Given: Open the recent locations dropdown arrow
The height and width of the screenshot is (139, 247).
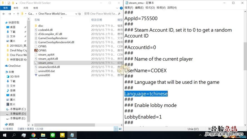Looking at the screenshot, I should click(14, 14).
